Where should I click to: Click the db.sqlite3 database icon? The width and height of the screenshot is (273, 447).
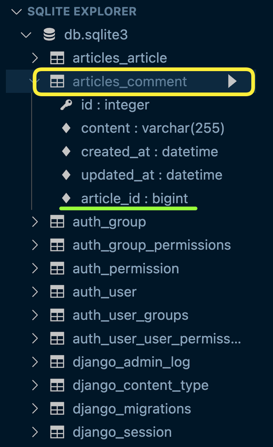[x=49, y=35]
